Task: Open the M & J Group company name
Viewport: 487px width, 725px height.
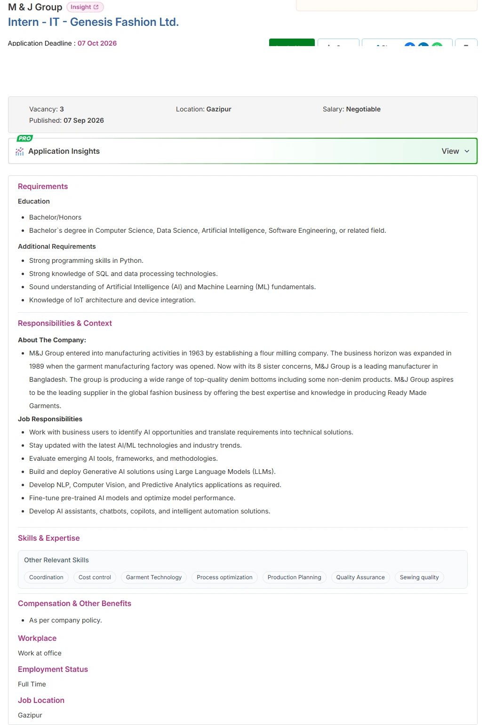Action: coord(35,7)
